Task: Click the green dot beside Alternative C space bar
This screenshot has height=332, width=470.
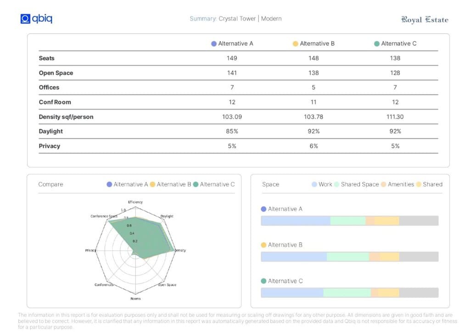Action: 263,281
